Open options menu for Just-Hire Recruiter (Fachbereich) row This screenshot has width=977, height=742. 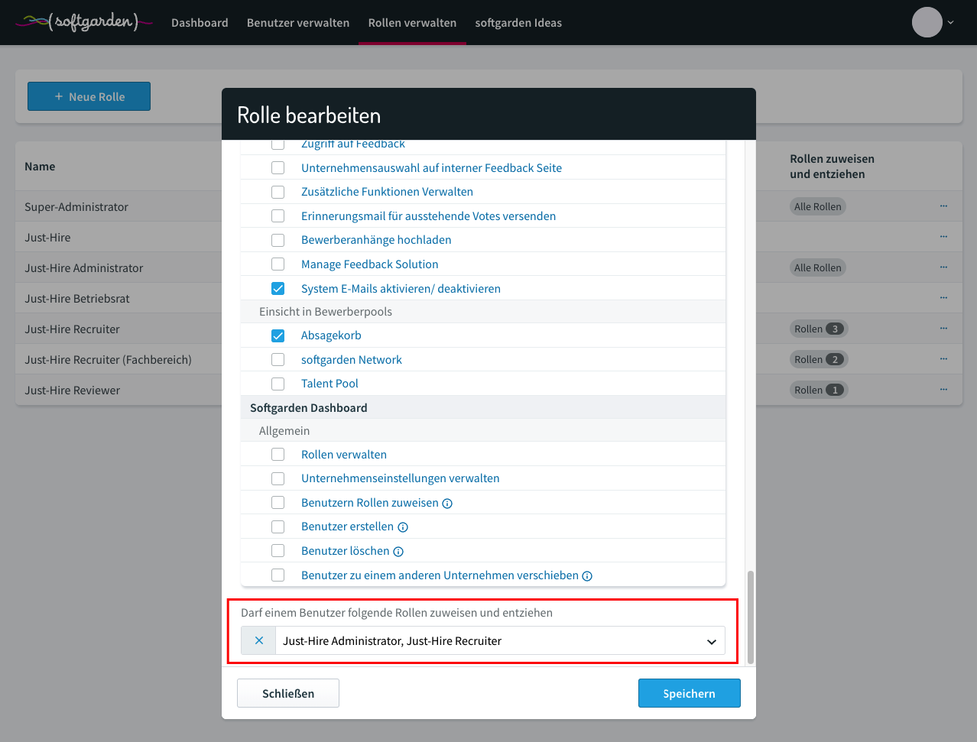[943, 359]
